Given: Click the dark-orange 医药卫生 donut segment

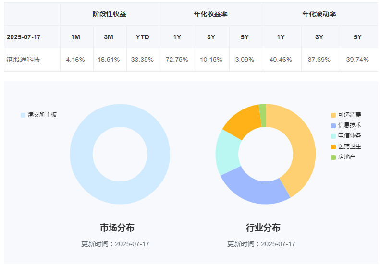Looking at the screenshot, I should click(x=245, y=120).
